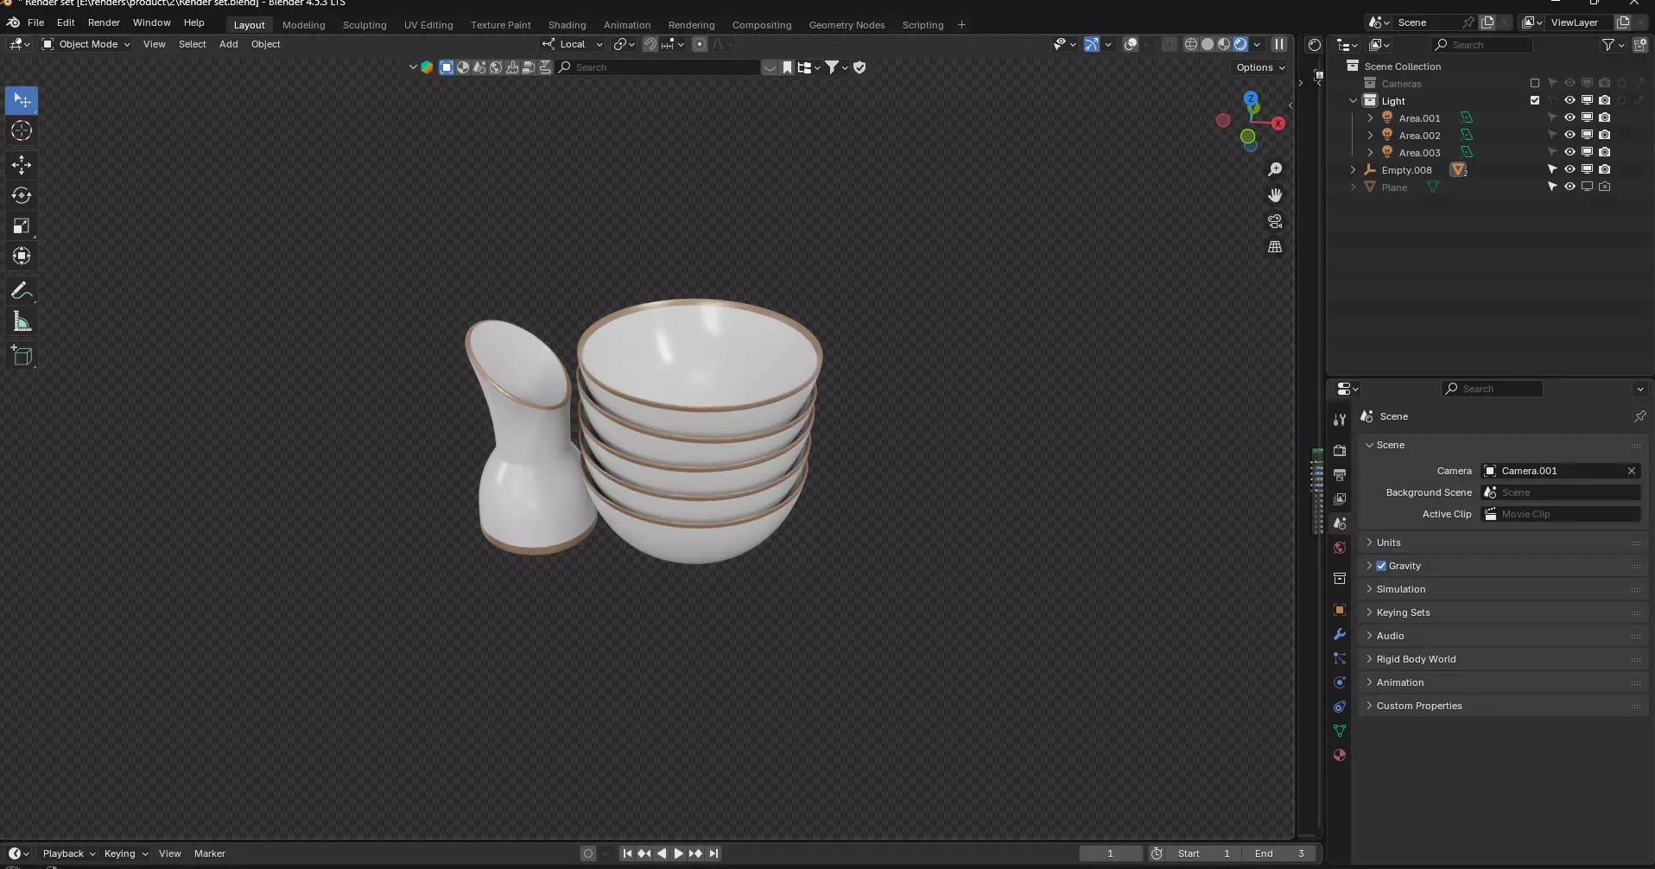Open the Collection properties tab

pyautogui.click(x=1340, y=579)
